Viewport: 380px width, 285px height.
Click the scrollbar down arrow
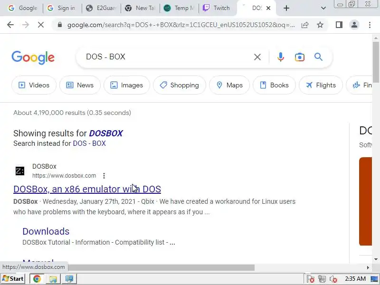[376, 259]
